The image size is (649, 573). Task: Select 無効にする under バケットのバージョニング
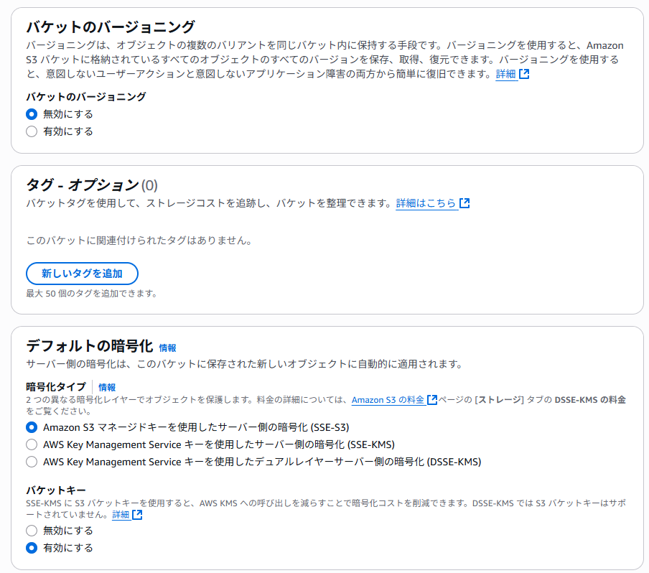[x=32, y=114]
